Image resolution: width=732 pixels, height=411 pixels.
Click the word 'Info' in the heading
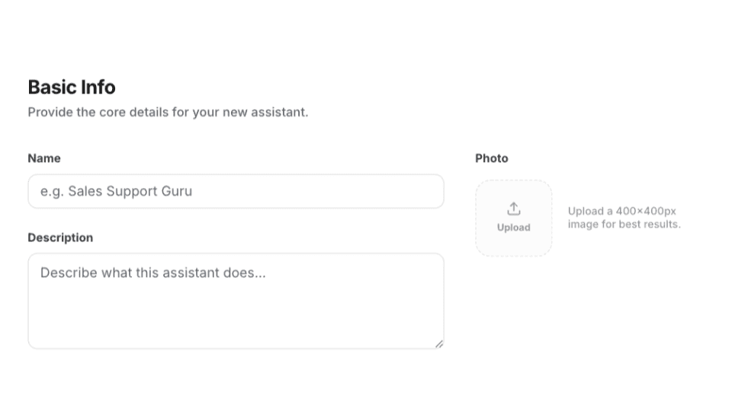tap(98, 87)
